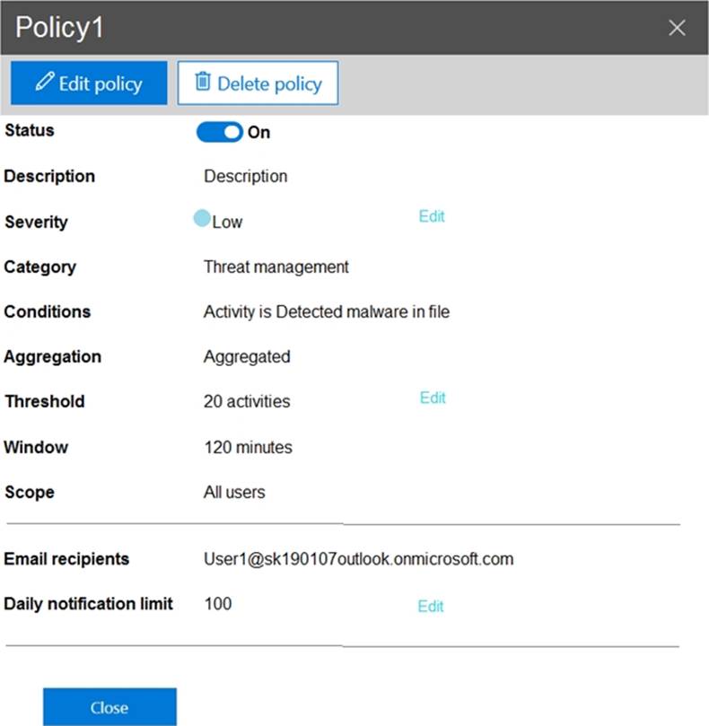Turn off the Status toggle switch

pos(220,132)
